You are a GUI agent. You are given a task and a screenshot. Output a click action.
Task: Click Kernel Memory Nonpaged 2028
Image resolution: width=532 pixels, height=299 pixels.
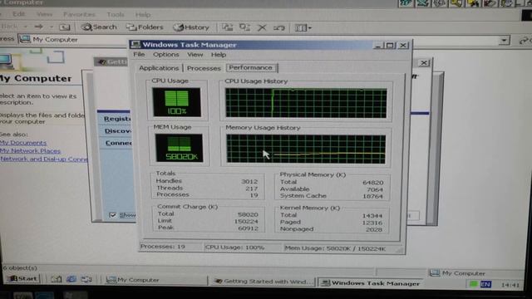pos(374,229)
